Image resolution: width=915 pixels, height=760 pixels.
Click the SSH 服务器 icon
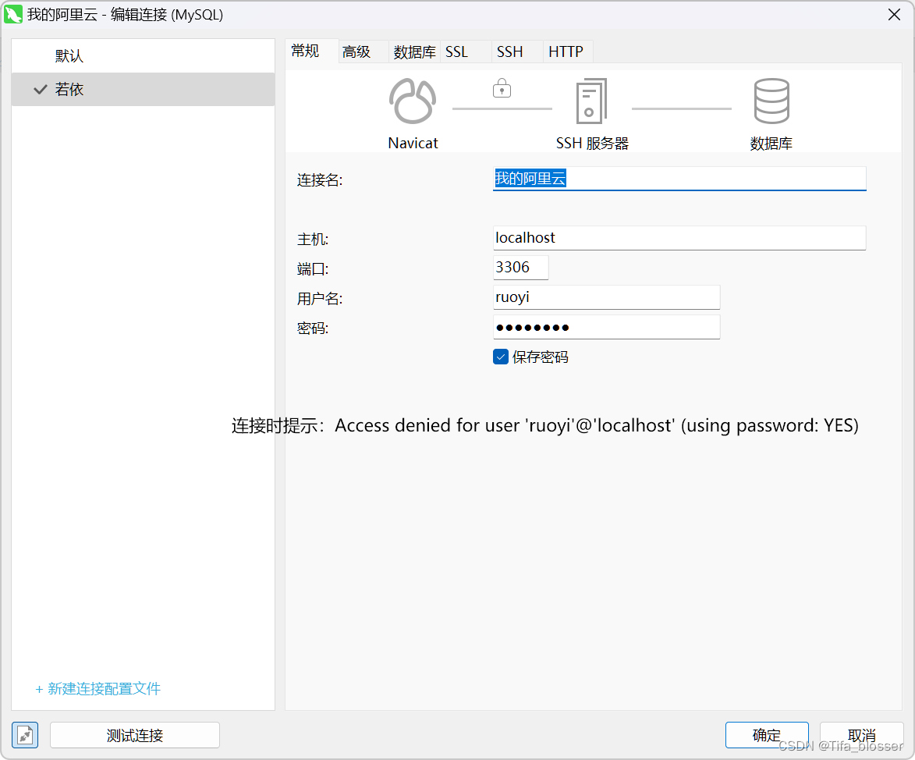point(592,101)
